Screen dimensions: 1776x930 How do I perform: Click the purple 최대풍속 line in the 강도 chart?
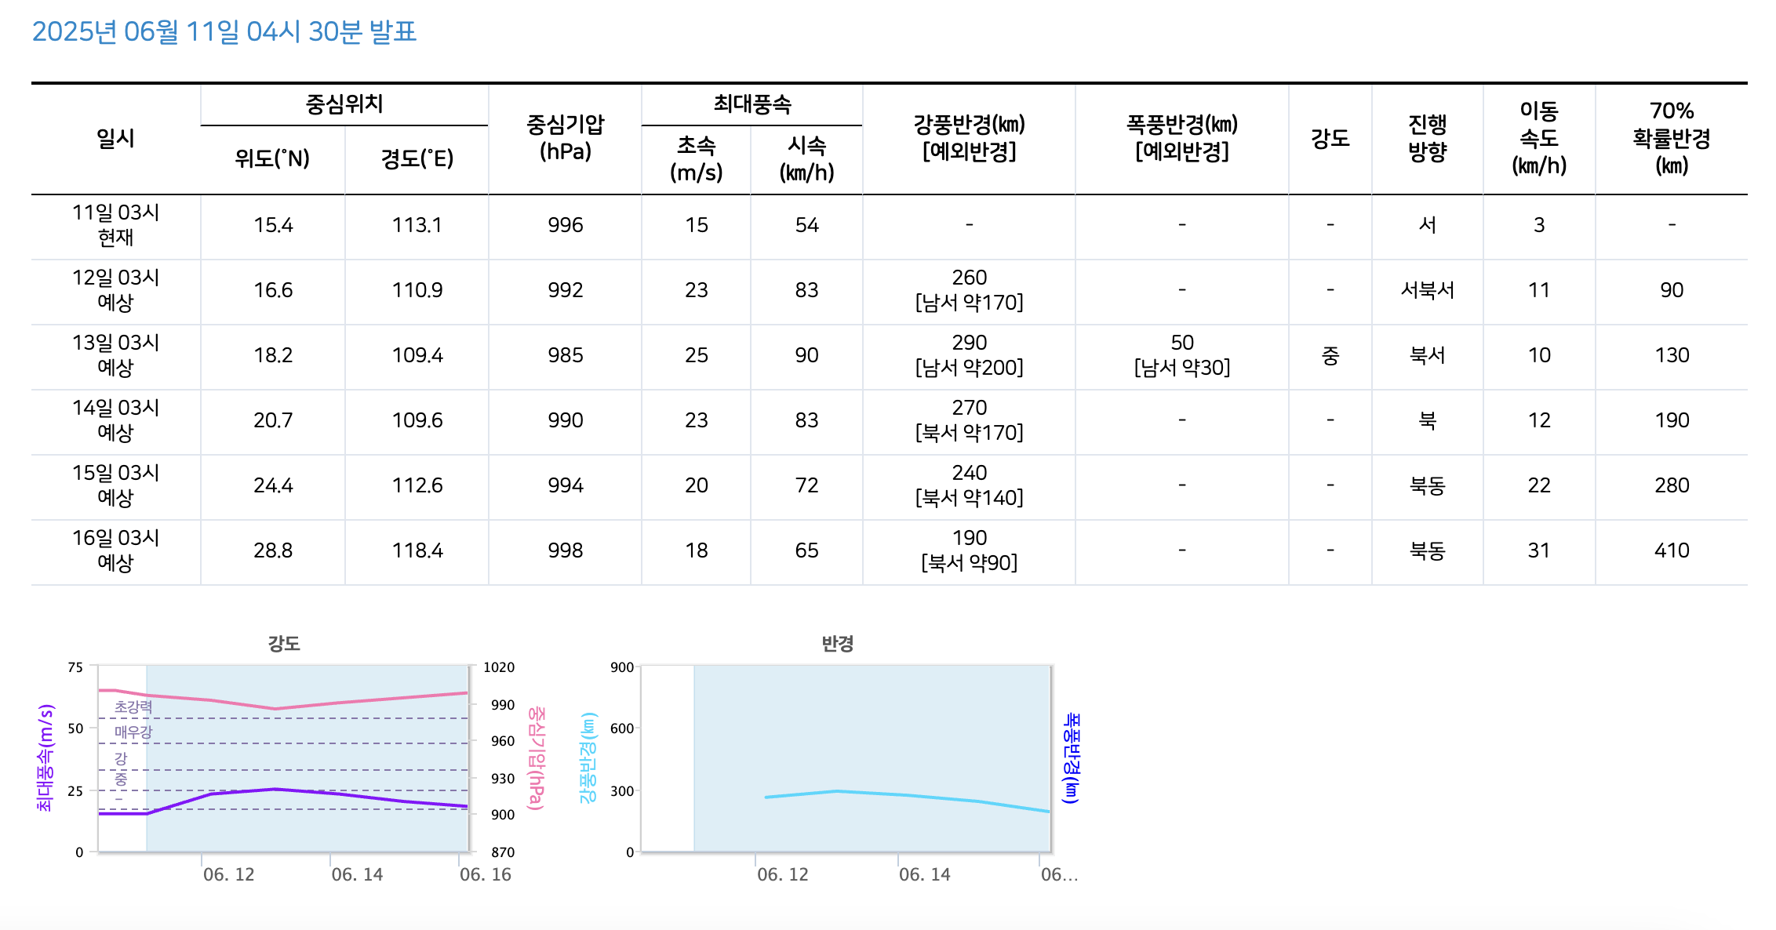(x=275, y=788)
